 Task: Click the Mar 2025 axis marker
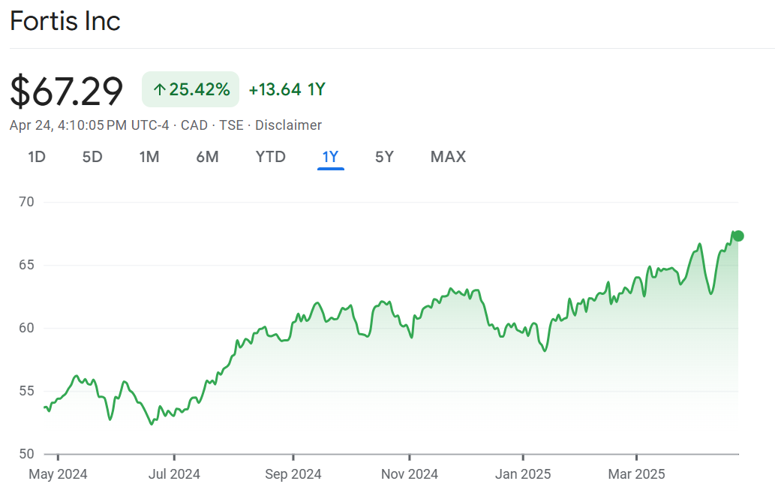(x=636, y=474)
